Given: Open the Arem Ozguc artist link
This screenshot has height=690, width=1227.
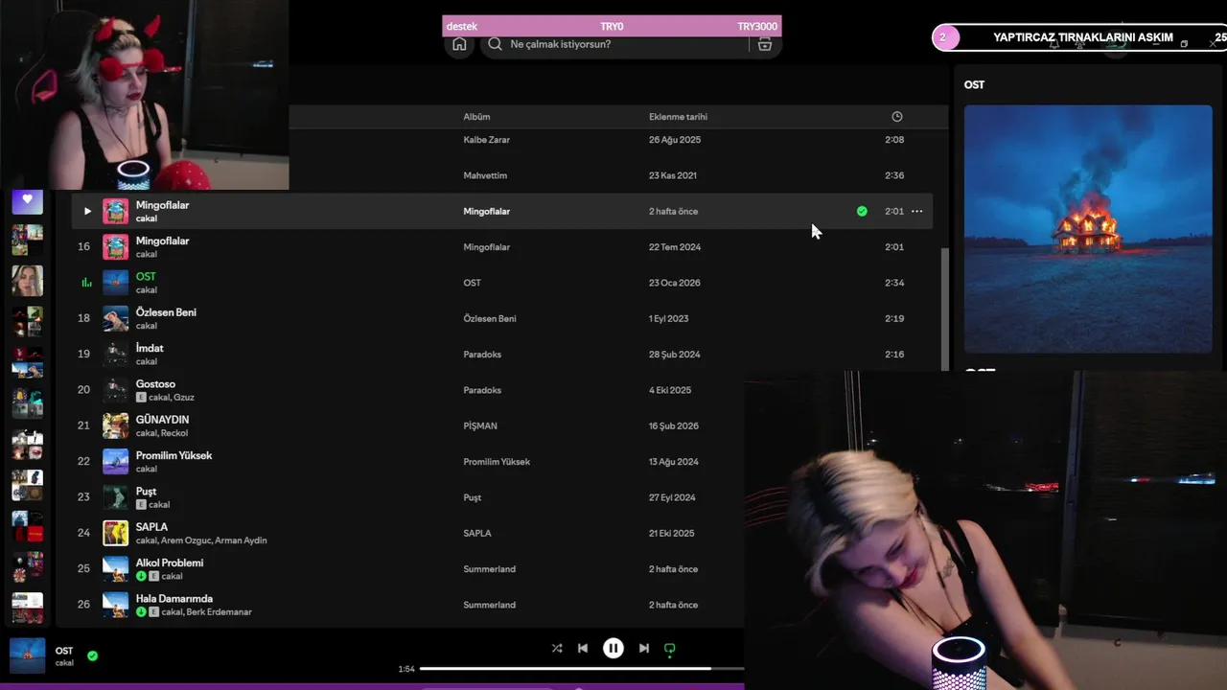Looking at the screenshot, I should (185, 540).
